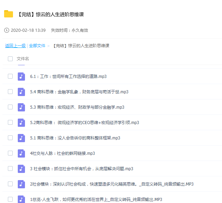
Task: Check the box for 6.1 工作 mp3
Action: point(10,76)
